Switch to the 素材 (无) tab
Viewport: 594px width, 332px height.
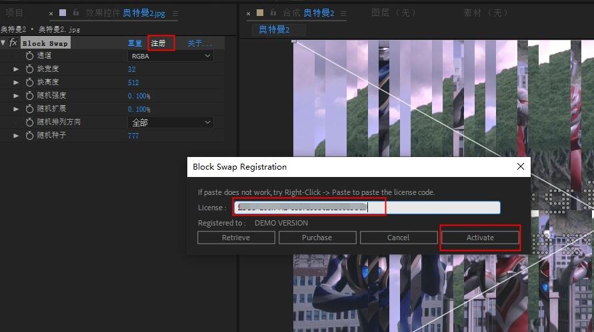coord(485,13)
